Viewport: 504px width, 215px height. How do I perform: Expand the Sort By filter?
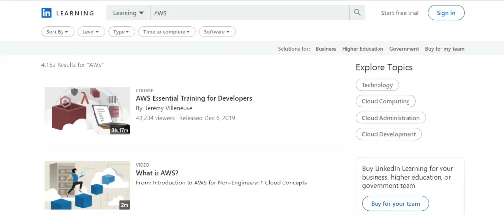click(x=58, y=32)
